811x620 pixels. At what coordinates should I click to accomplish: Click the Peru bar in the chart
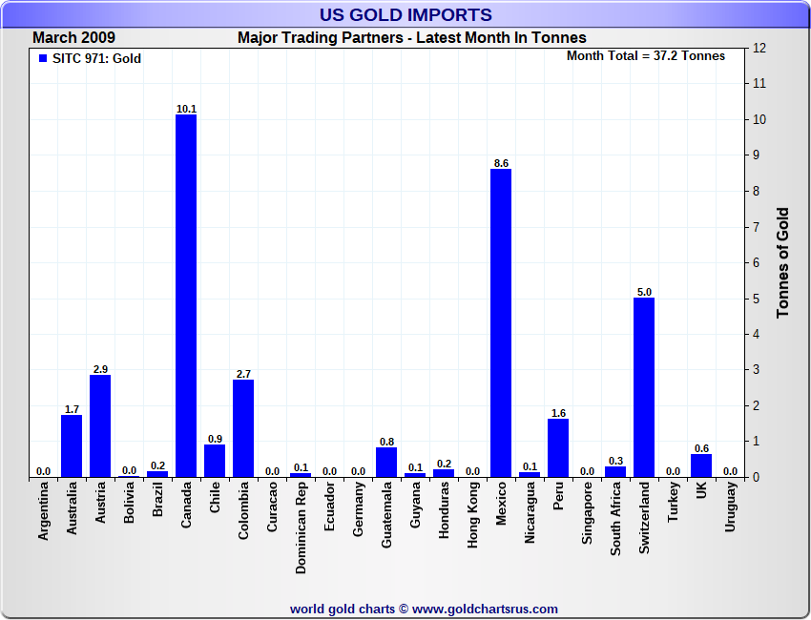[558, 447]
